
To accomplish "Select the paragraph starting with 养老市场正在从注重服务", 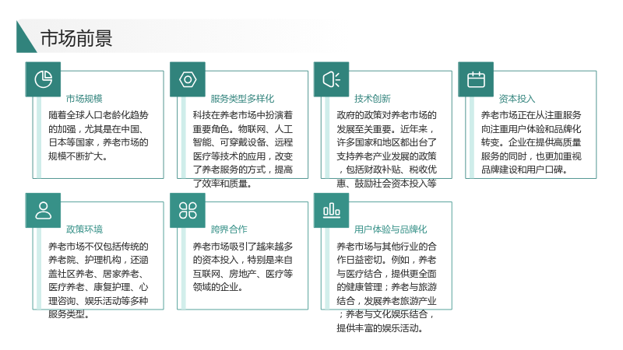I will (x=531, y=142).
